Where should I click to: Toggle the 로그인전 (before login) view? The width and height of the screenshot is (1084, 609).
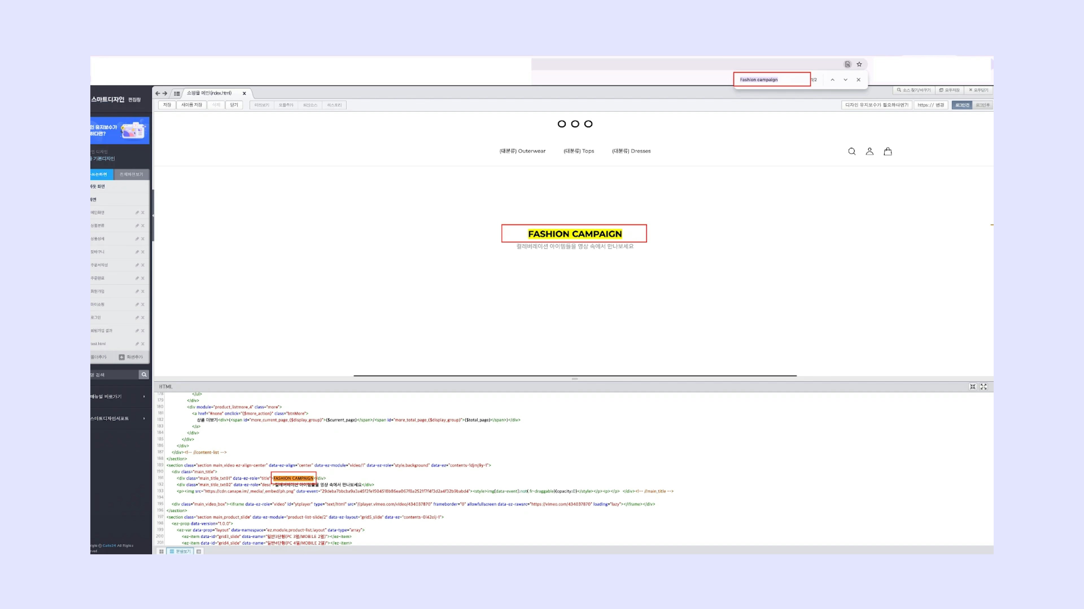962,105
